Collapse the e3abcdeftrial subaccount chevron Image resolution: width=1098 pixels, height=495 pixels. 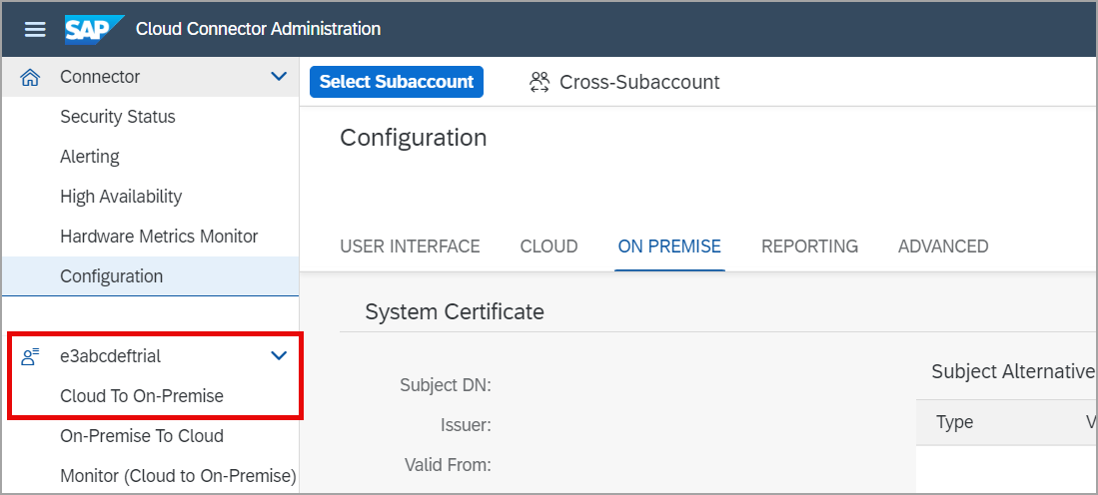(x=279, y=356)
